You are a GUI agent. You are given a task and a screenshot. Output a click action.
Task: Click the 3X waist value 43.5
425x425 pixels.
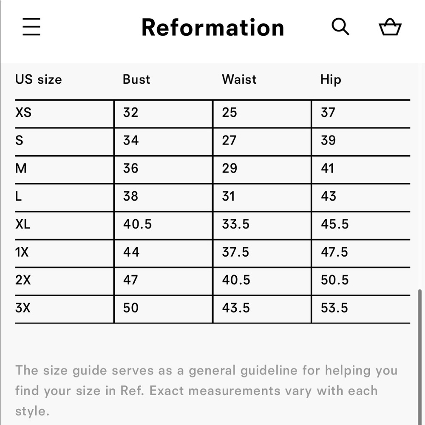(236, 308)
